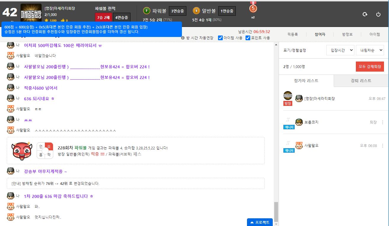The width and height of the screenshot is (389, 226).
Task: Switch to the 강퇴 리스트 tab
Action: point(361,81)
